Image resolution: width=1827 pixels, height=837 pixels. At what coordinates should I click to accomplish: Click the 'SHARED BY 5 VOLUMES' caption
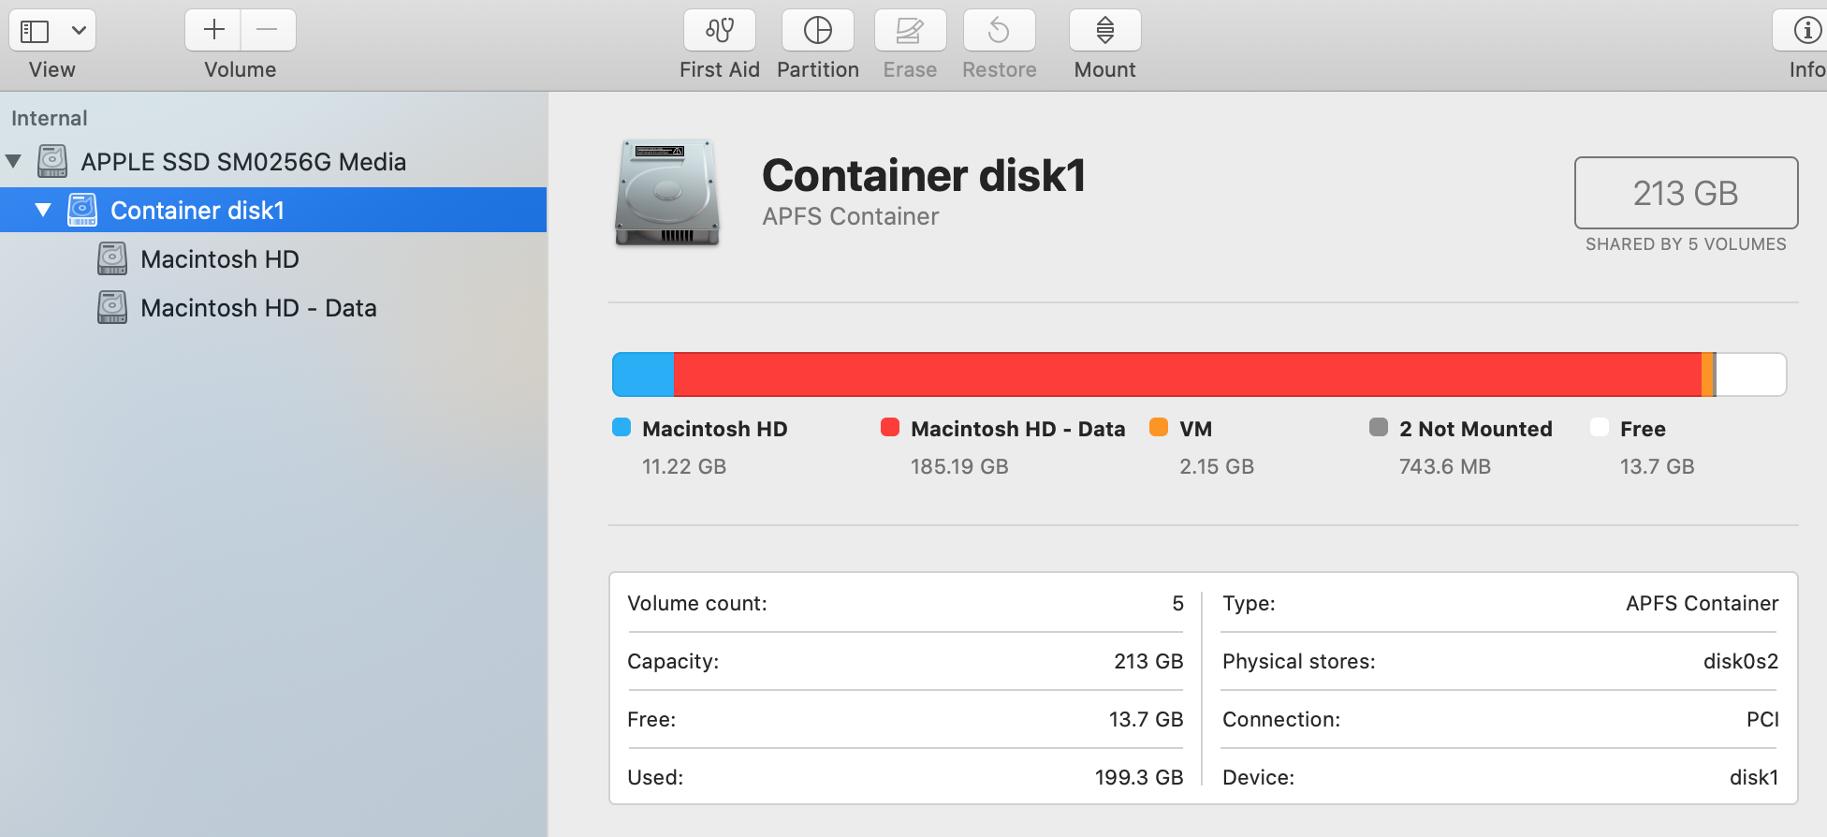pos(1686,244)
